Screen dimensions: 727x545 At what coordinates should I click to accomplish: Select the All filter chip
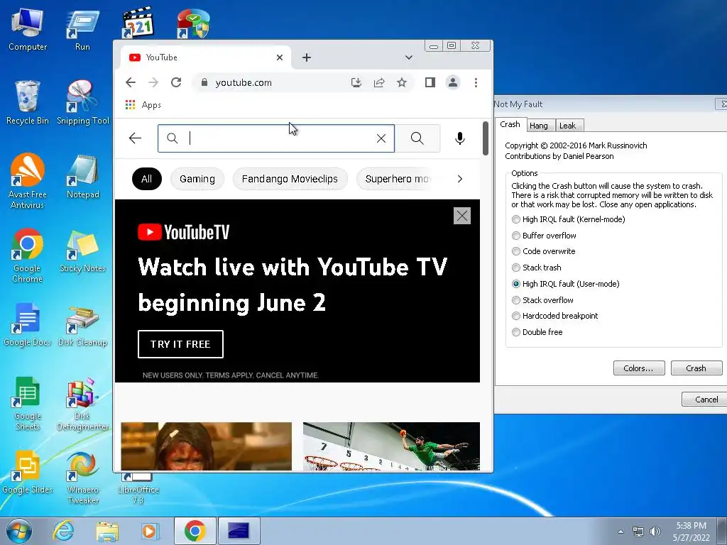click(146, 179)
